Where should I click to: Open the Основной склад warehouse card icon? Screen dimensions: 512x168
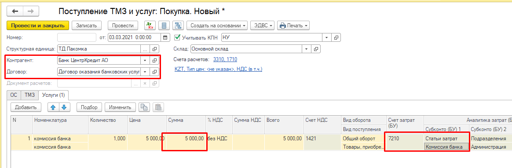click(315, 49)
